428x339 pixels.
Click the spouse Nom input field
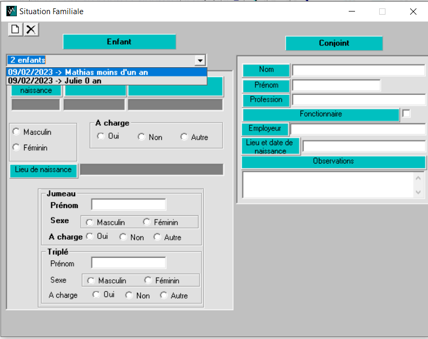click(x=358, y=70)
